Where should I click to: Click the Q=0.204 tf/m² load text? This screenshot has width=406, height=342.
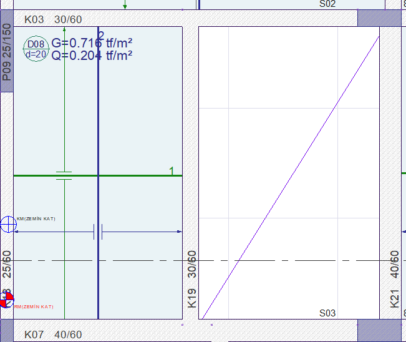[91, 55]
